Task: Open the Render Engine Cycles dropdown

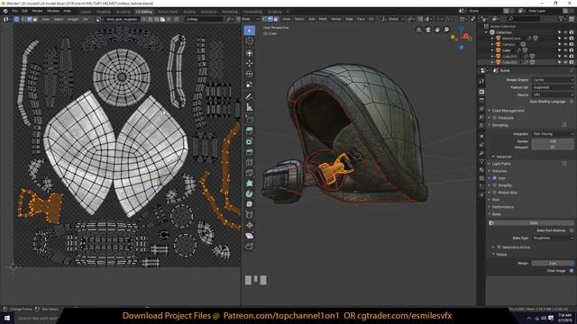Action: click(x=553, y=80)
